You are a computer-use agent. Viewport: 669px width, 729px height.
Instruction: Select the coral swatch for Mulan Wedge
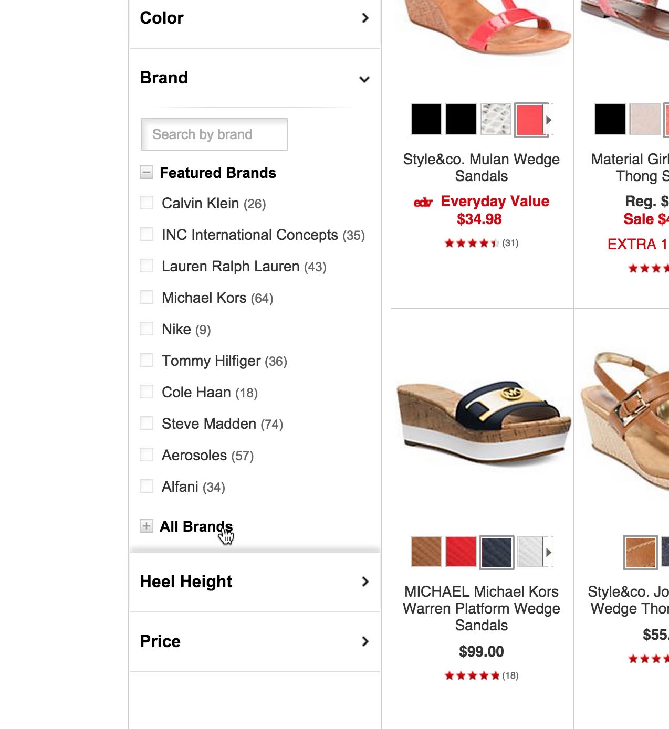[529, 120]
